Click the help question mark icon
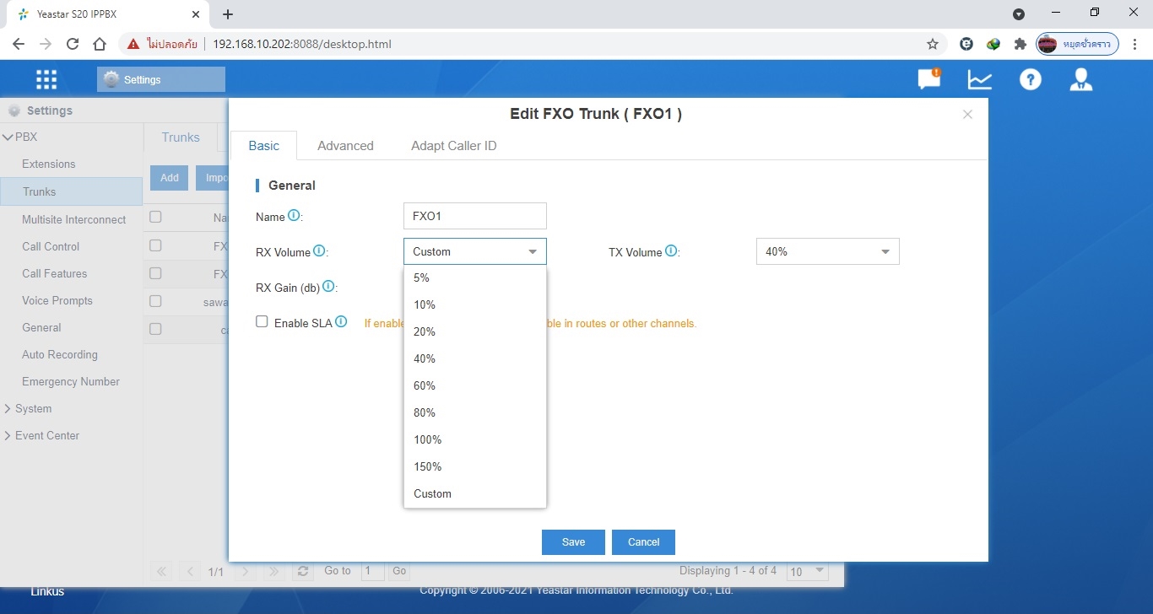Screen dimensions: 1153x614 click(x=1030, y=79)
